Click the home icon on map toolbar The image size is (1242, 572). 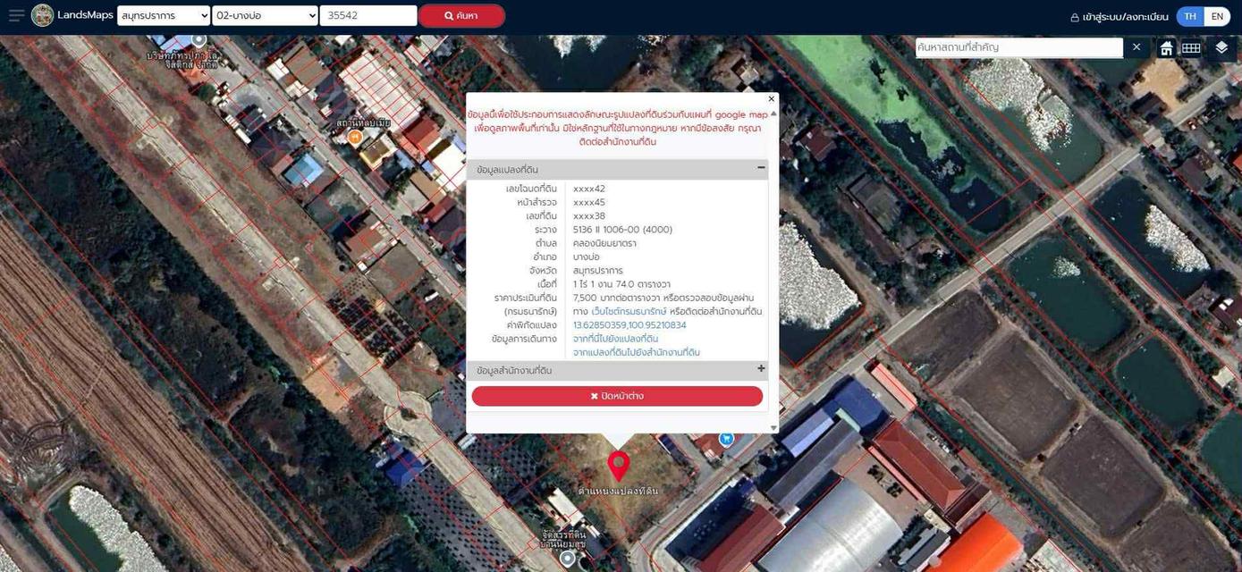pos(1166,48)
